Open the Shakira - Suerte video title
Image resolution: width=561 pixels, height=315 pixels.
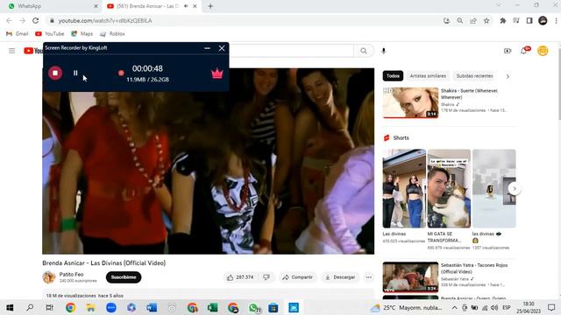pyautogui.click(x=469, y=94)
